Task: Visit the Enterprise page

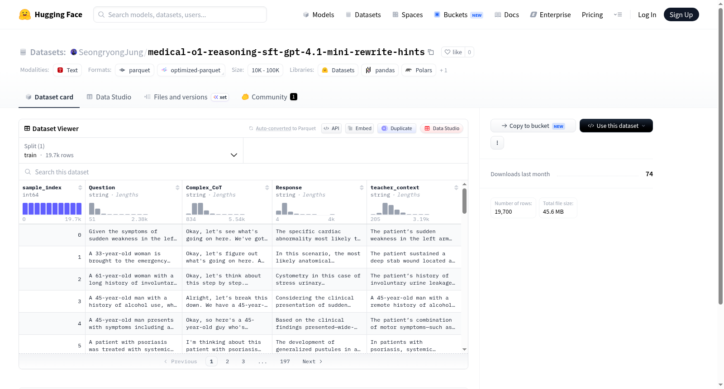Action: coord(551,14)
